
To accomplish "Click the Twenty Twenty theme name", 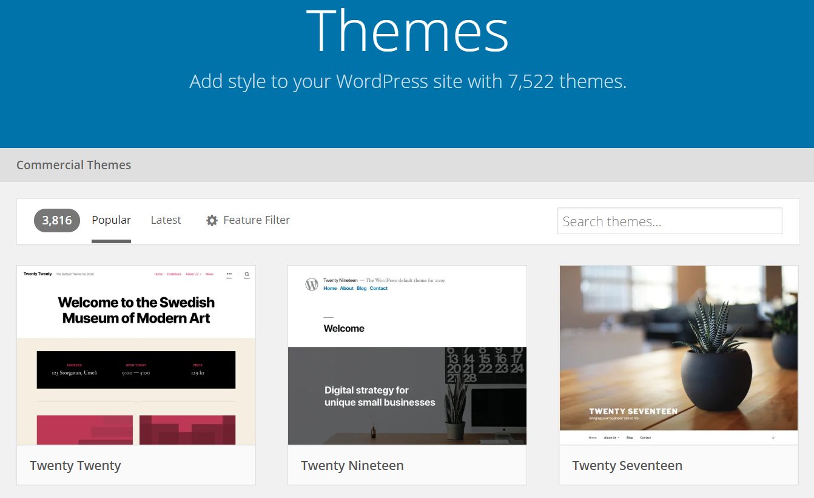I will [x=75, y=466].
